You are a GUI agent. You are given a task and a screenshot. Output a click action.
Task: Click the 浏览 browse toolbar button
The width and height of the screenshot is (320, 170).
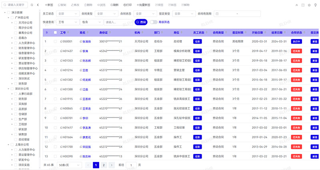click(101, 5)
